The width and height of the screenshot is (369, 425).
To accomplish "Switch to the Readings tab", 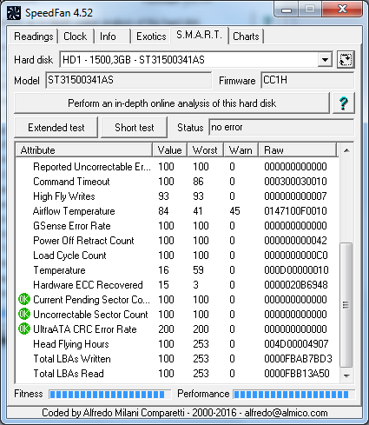I will click(x=33, y=37).
